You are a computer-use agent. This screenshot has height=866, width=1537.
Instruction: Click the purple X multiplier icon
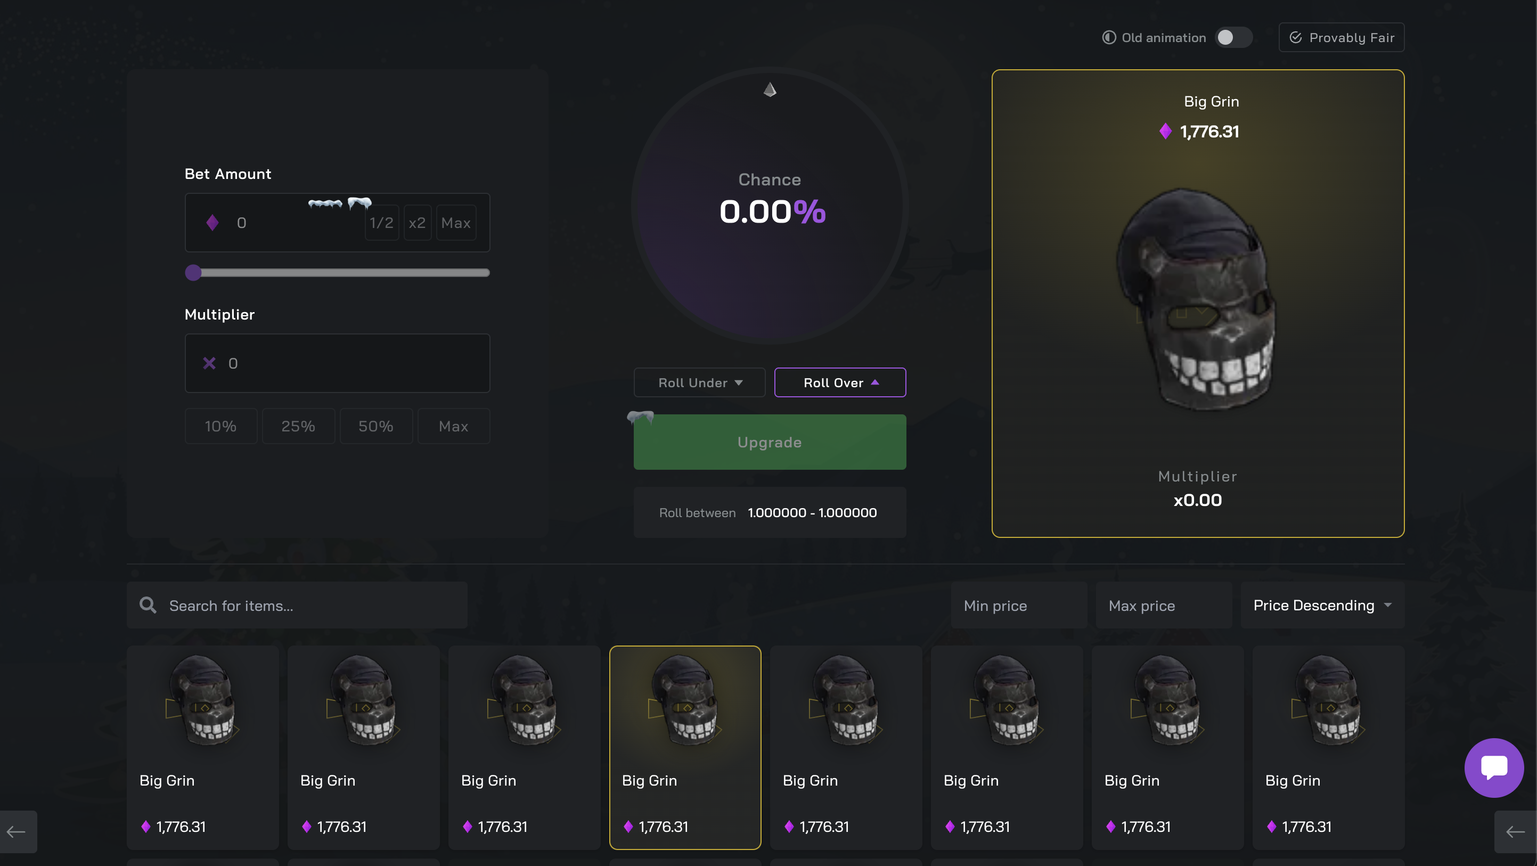tap(209, 363)
